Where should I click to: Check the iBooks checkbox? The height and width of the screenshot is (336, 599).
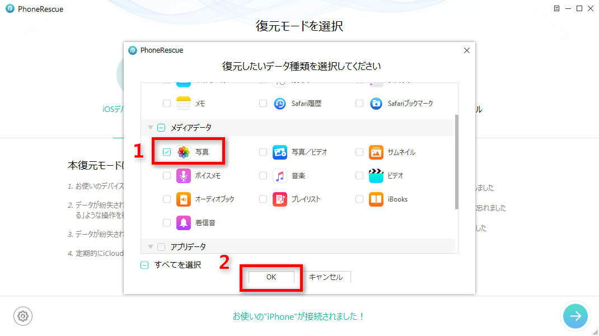pos(359,199)
